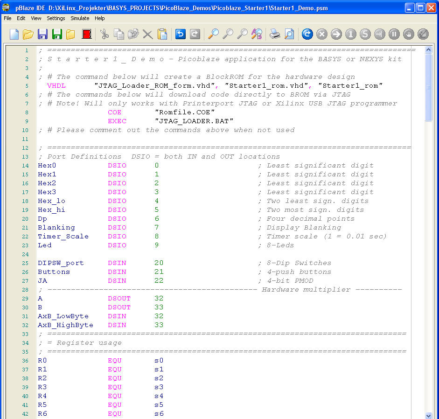Open the Simulate menu
This screenshot has height=419, width=439.
pos(80,18)
